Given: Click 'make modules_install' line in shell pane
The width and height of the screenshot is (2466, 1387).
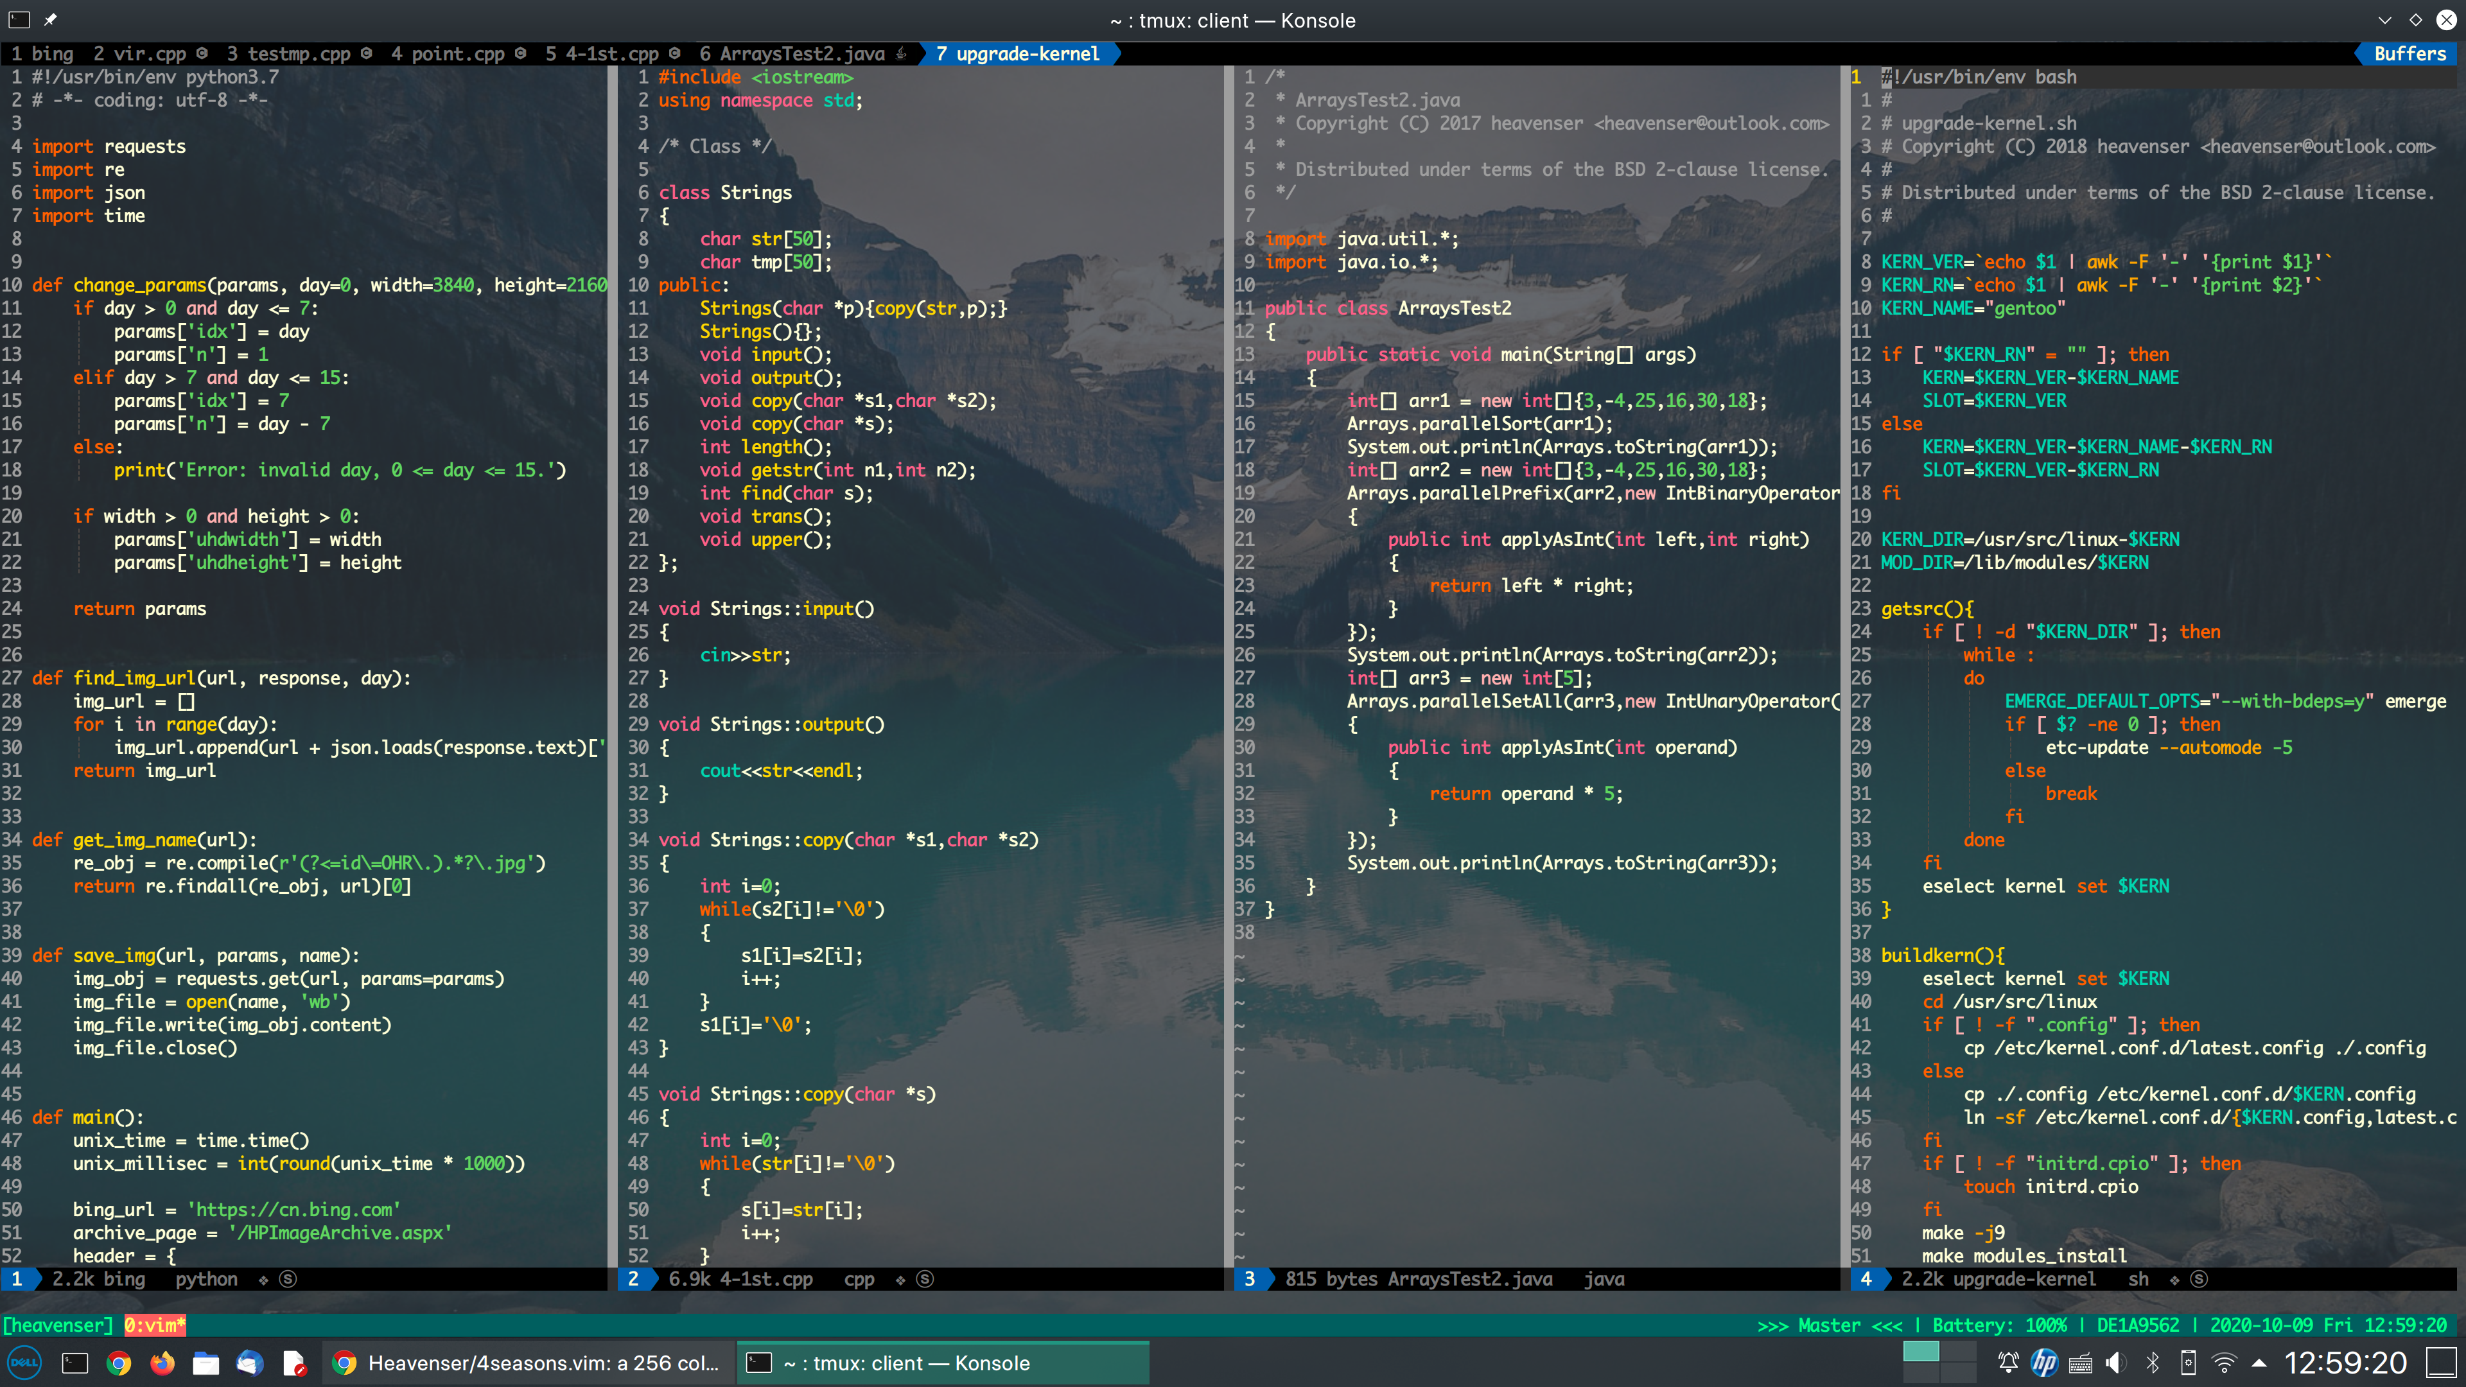Looking at the screenshot, I should tap(2024, 1256).
